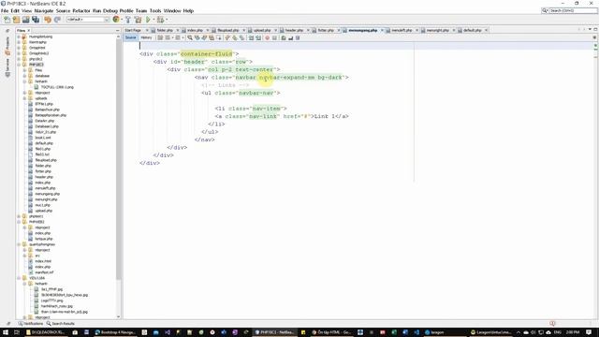Click the Windows Start button

6,332
